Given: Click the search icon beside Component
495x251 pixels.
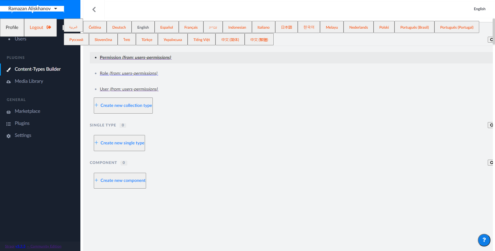Looking at the screenshot, I should tap(491, 163).
